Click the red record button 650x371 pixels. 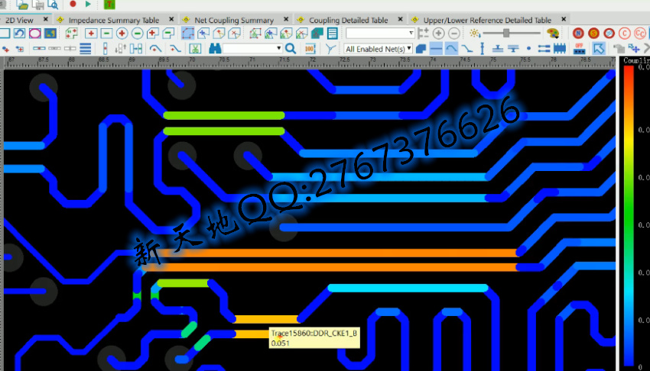coord(73,5)
